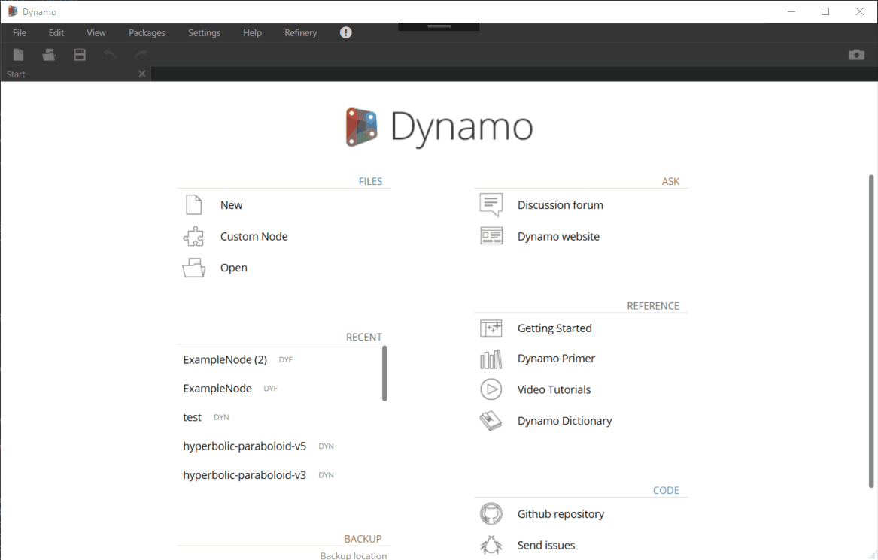
Task: Click the exclamation notification icon
Action: pos(346,32)
